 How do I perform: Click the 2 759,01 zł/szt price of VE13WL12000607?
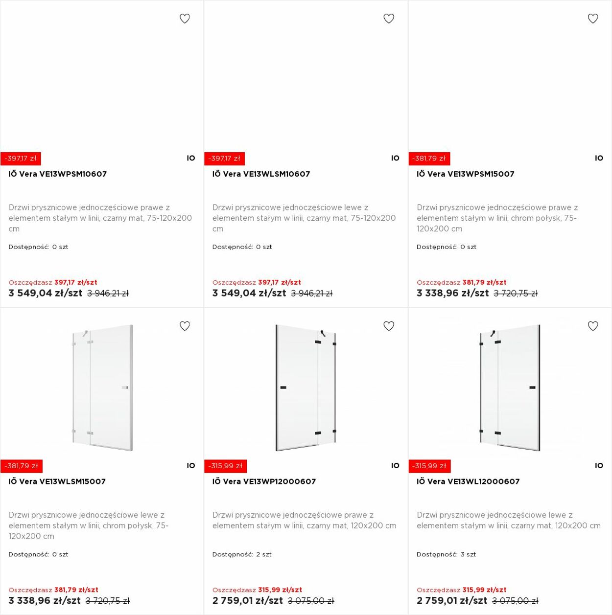[452, 601]
